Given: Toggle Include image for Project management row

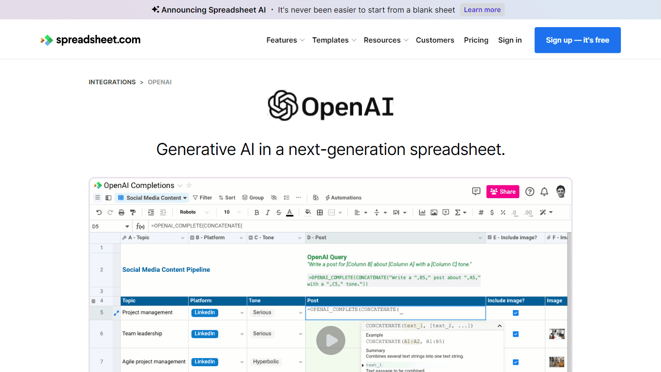Looking at the screenshot, I should (515, 312).
